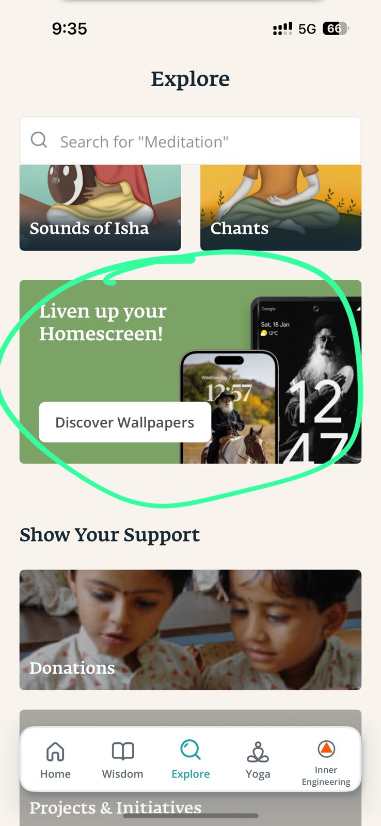The width and height of the screenshot is (381, 826).
Task: Focus the Search for "Meditation" field
Action: click(x=190, y=141)
